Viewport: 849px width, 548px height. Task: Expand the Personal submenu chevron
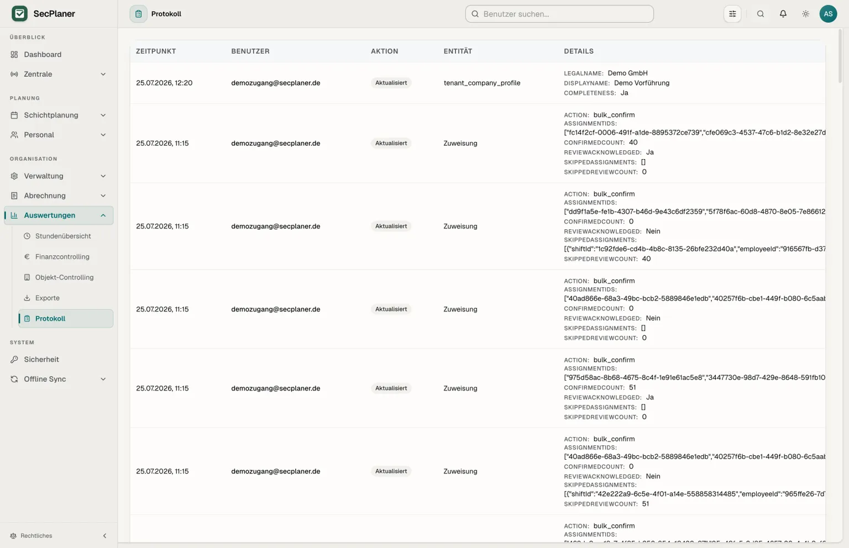pos(103,135)
